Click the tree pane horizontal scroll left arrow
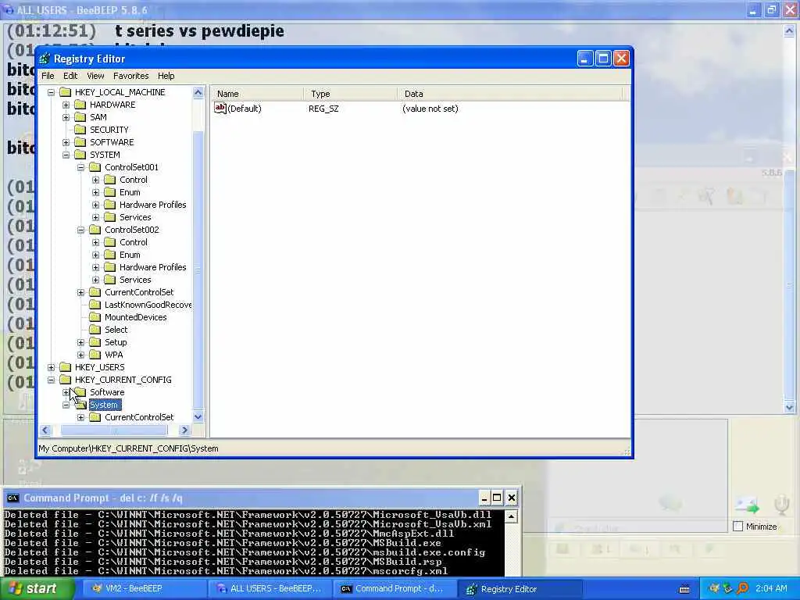Screen dimensions: 800x600 click(45, 430)
